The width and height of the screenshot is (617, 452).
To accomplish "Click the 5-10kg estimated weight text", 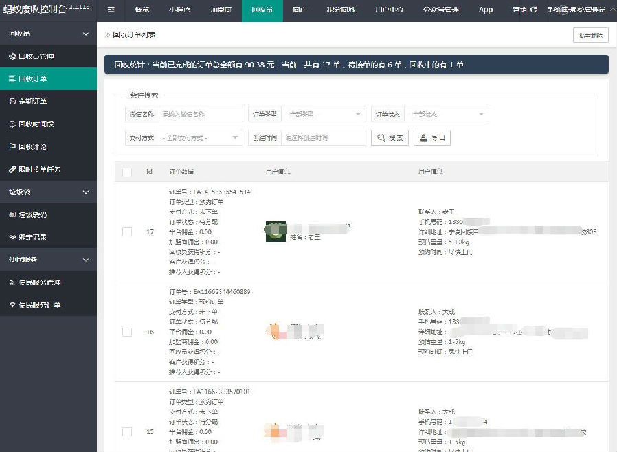I will [x=458, y=242].
